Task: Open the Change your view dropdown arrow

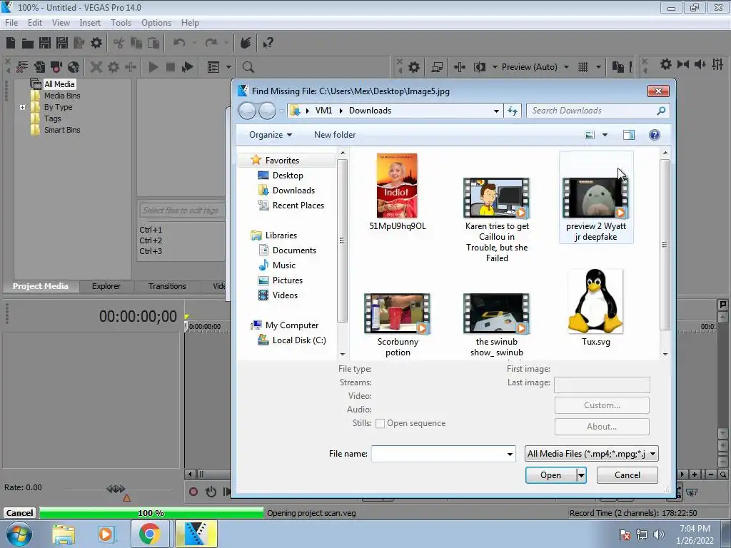Action: tap(605, 135)
